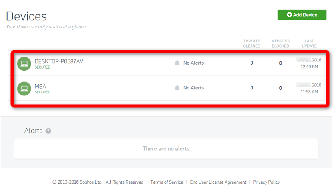Image resolution: width=336 pixels, height=192 pixels.
Task: Click the green Add Device button
Action: click(x=302, y=15)
